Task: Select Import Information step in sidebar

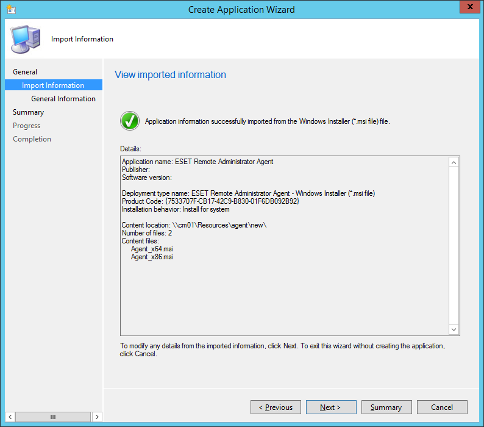Action: 53,85
